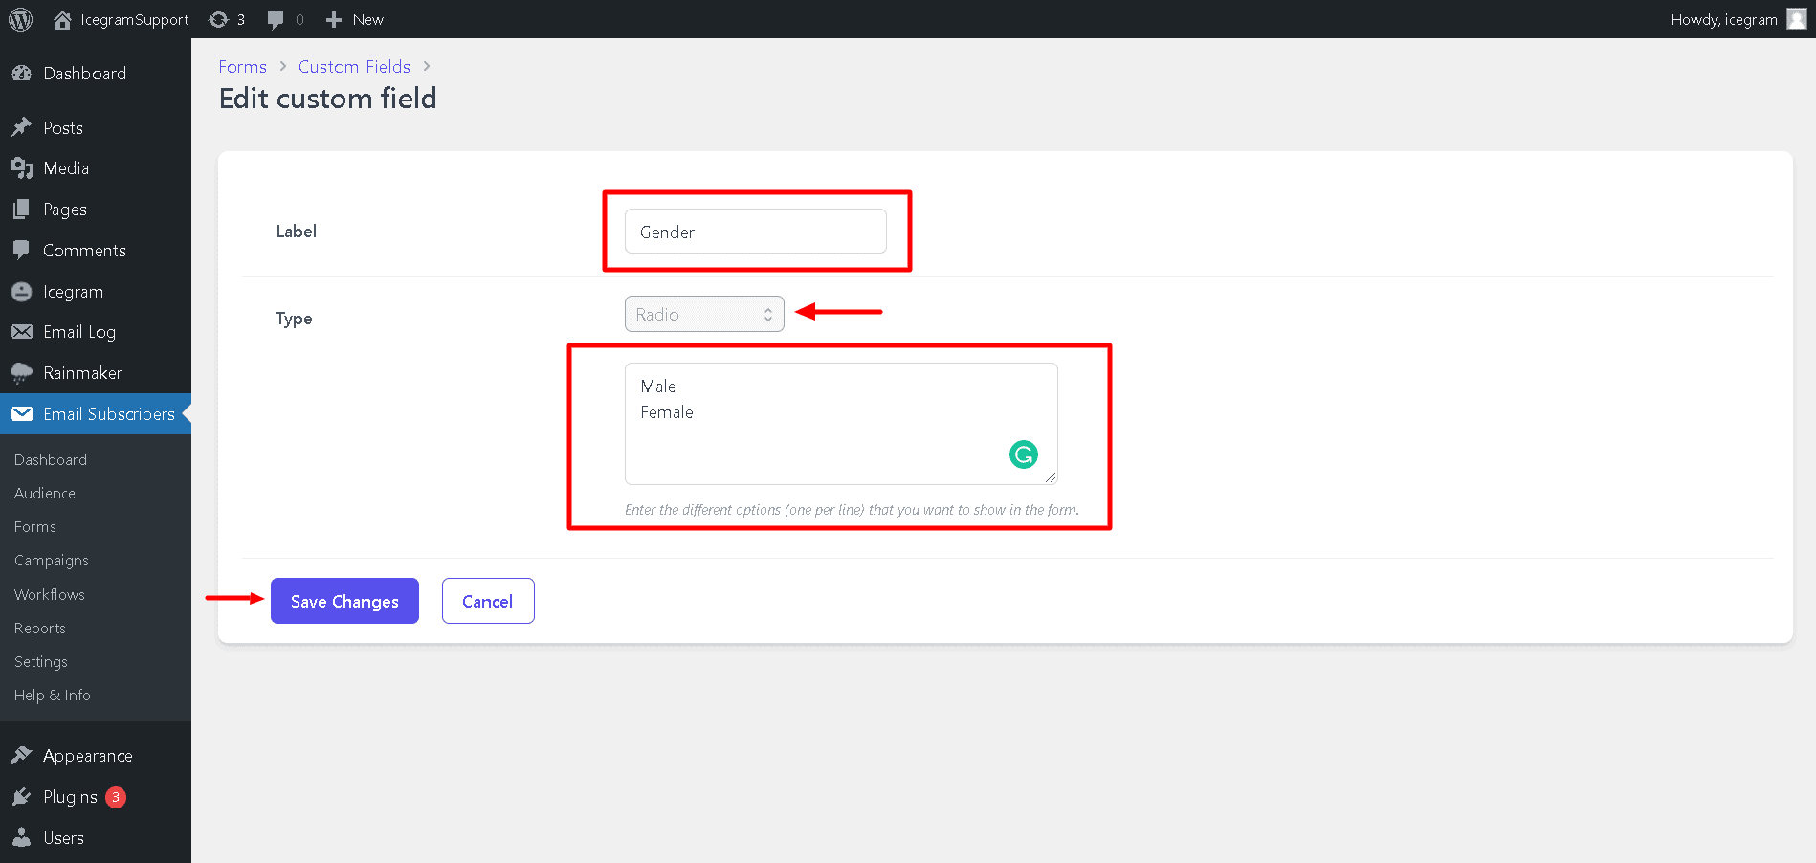1816x863 pixels.
Task: Click the Plugins update count badge
Action: click(116, 797)
